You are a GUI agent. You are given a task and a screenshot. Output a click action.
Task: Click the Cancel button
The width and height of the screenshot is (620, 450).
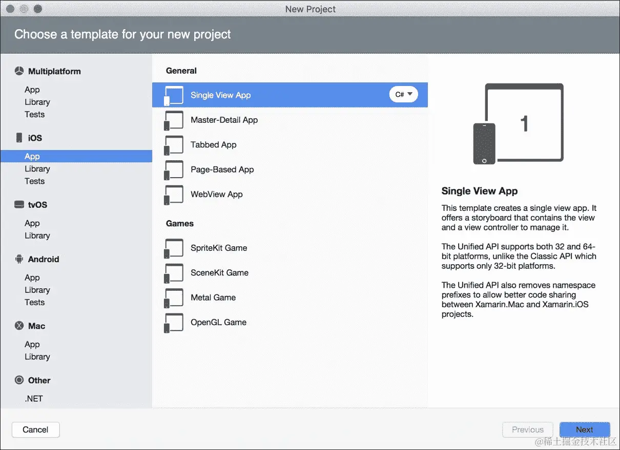pos(36,430)
